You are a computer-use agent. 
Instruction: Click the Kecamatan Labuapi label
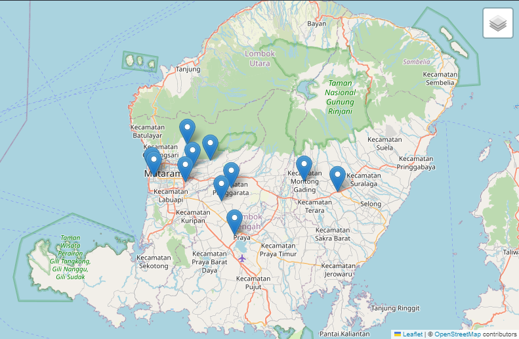pos(171,196)
